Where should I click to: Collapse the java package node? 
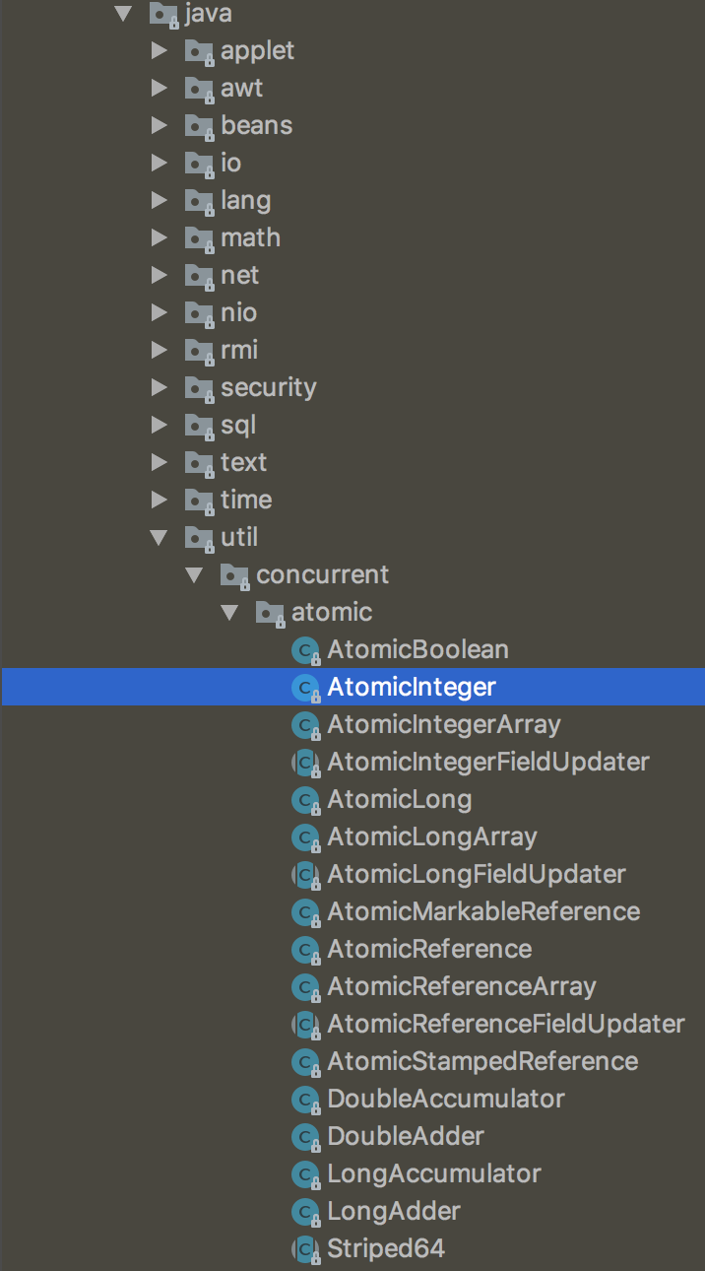coord(123,14)
